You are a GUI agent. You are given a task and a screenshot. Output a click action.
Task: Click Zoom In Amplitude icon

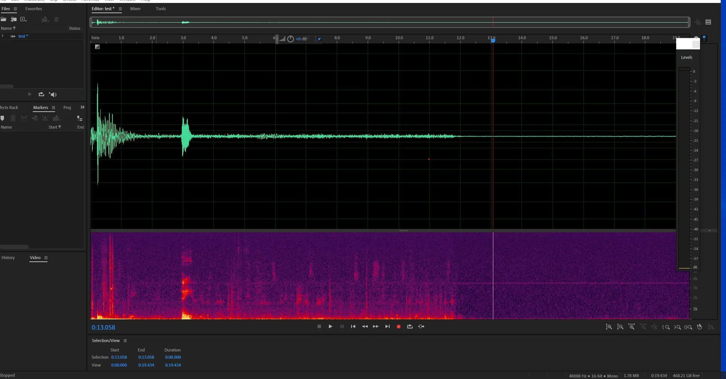(x=609, y=327)
